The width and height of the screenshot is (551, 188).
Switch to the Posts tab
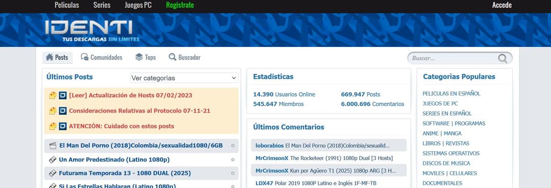point(57,57)
